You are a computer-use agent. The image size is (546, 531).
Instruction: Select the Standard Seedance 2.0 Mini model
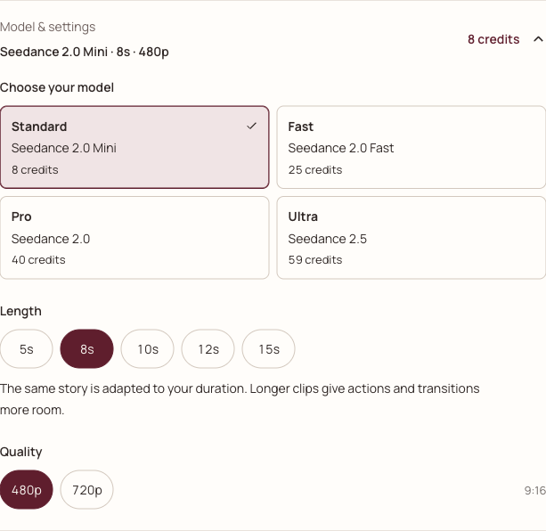coord(134,147)
